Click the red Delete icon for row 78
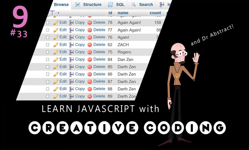This screenshot has height=150, width=249. pyautogui.click(x=90, y=23)
